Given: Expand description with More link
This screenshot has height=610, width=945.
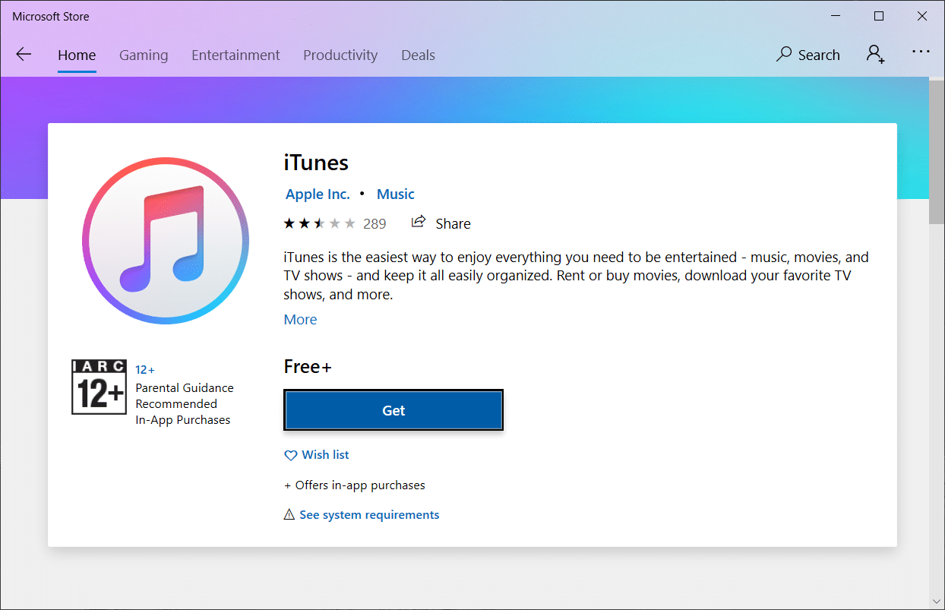Looking at the screenshot, I should point(300,320).
